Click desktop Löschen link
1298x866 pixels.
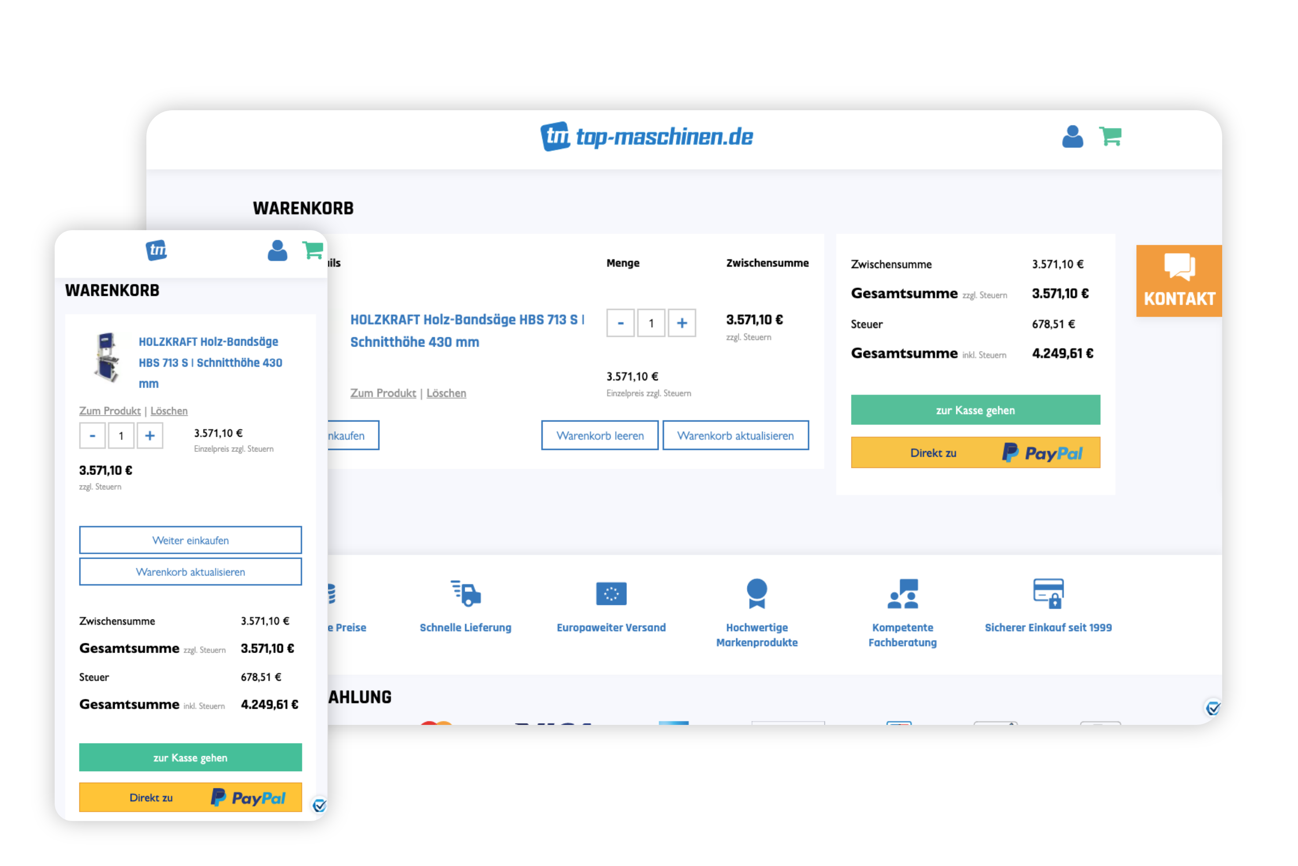[446, 393]
